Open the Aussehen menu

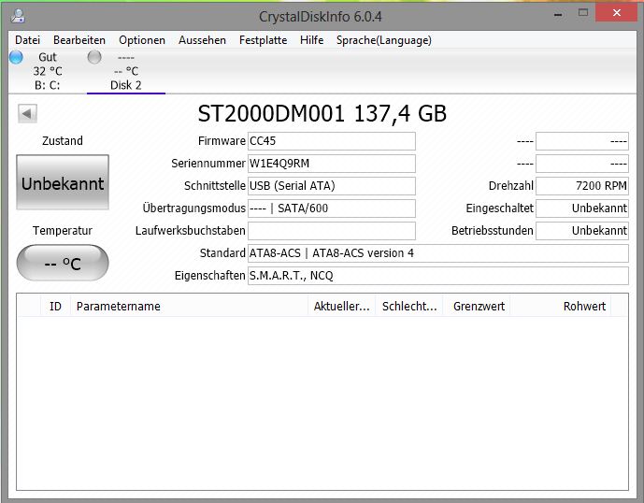point(202,40)
